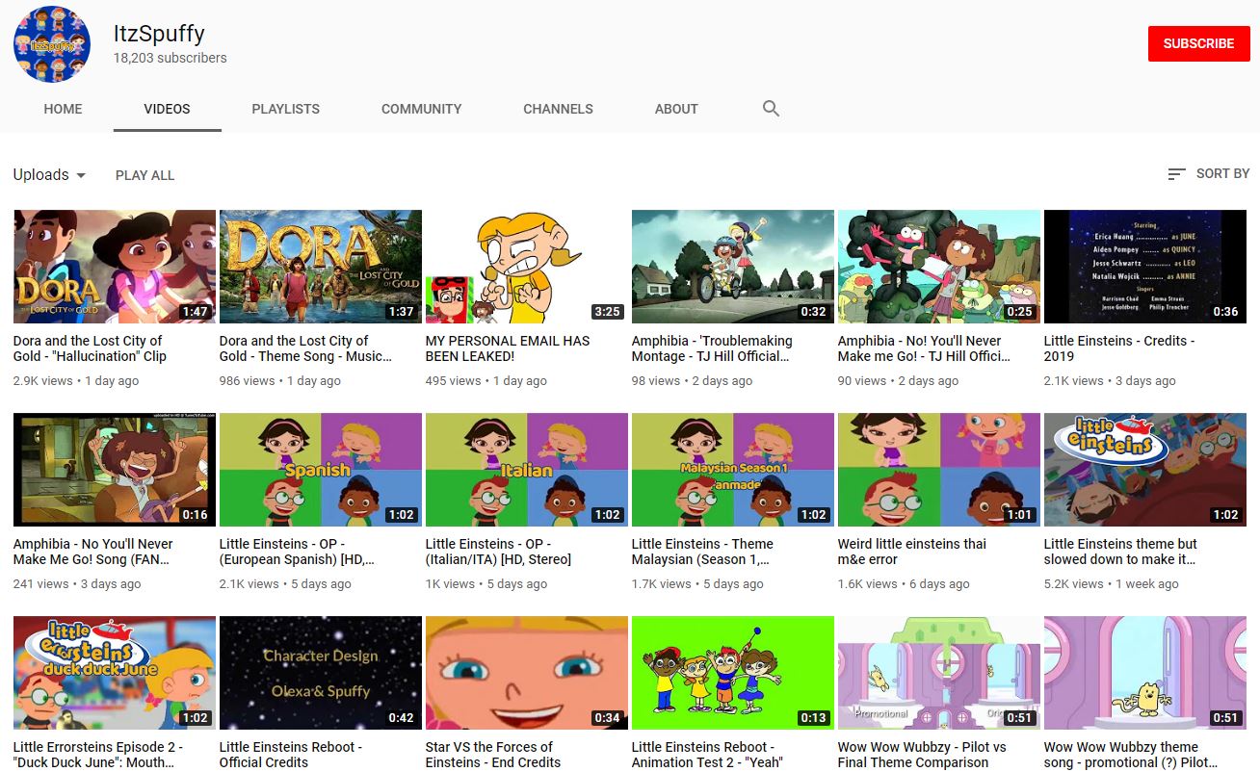Play the Amphibia FAN song 0:16 thumbnail
The image size is (1260, 772).
[x=115, y=470]
